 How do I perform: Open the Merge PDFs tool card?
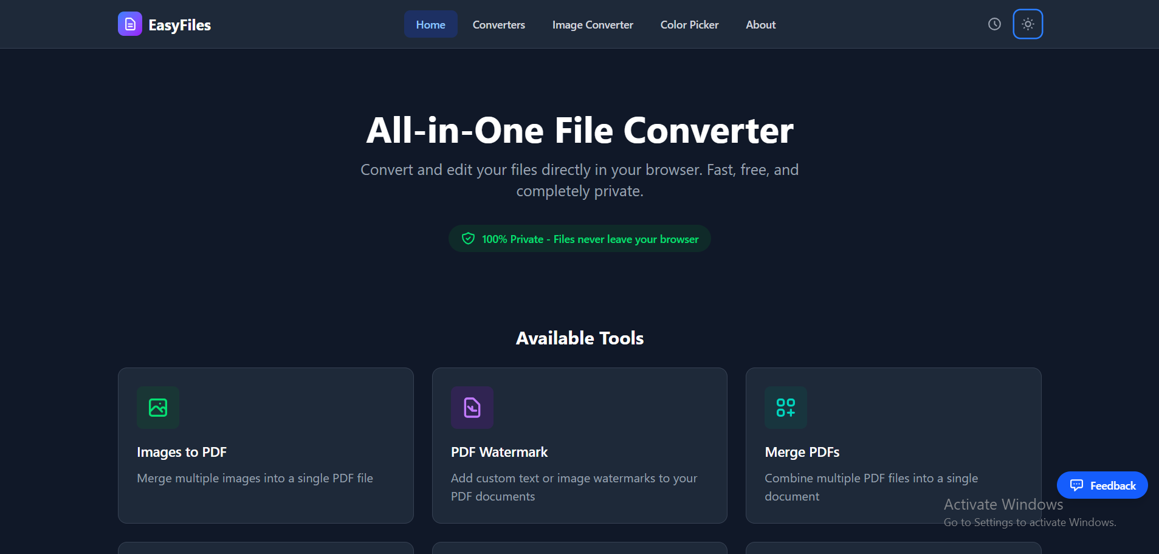pos(893,445)
